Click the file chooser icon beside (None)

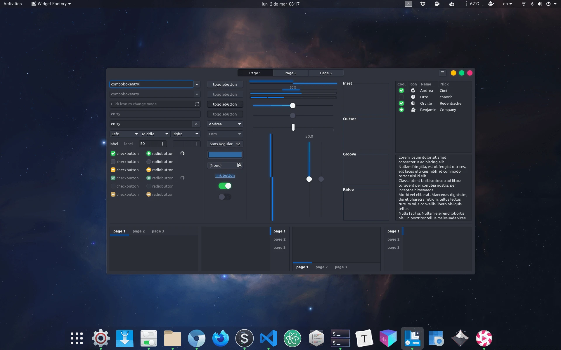[x=240, y=165]
